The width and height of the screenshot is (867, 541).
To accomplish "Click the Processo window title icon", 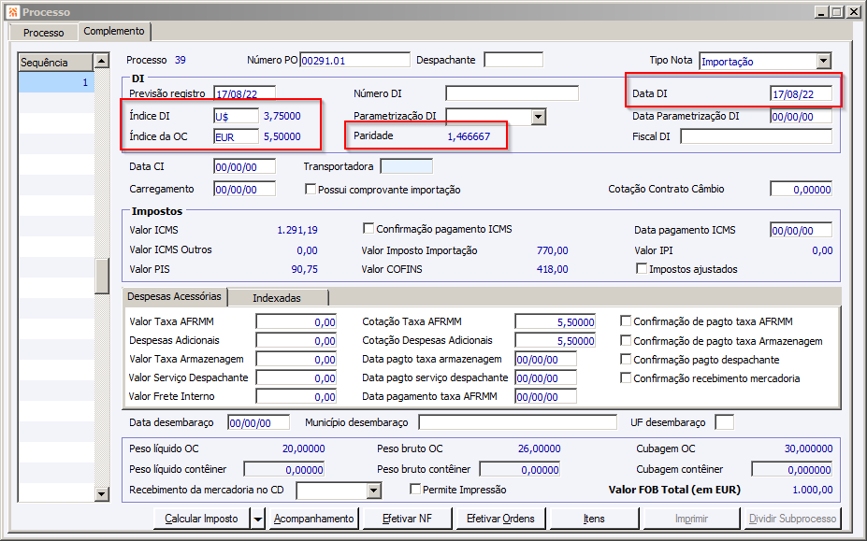I will click(12, 11).
